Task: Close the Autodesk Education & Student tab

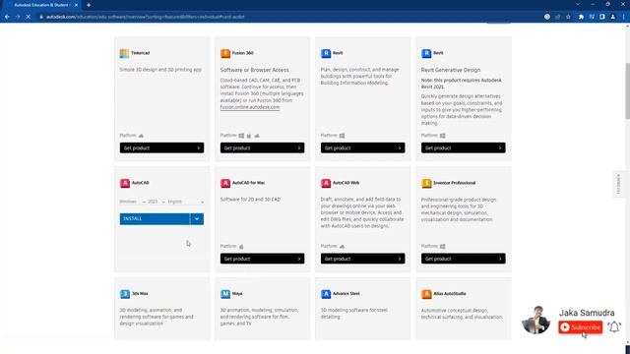Action: pos(76,5)
